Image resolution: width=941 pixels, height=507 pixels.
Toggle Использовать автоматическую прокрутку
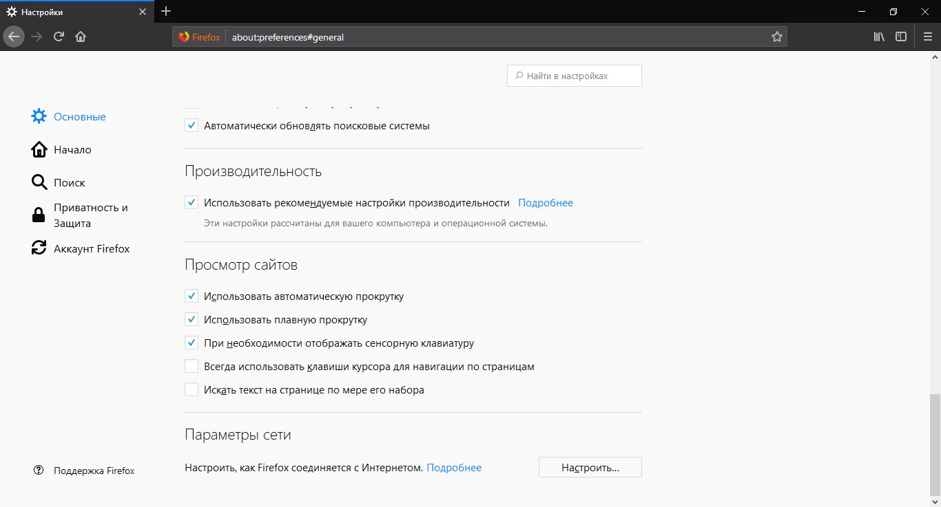192,296
